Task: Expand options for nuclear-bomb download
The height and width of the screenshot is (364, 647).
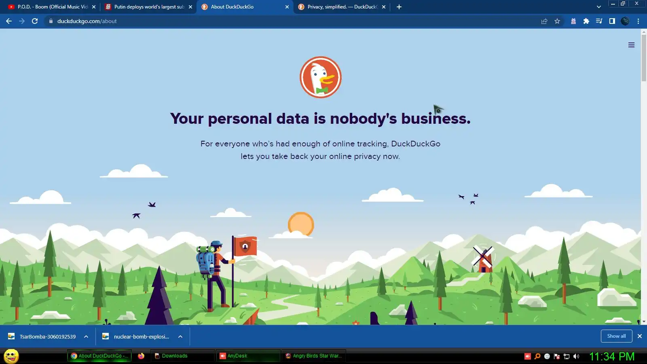Action: coord(180,336)
